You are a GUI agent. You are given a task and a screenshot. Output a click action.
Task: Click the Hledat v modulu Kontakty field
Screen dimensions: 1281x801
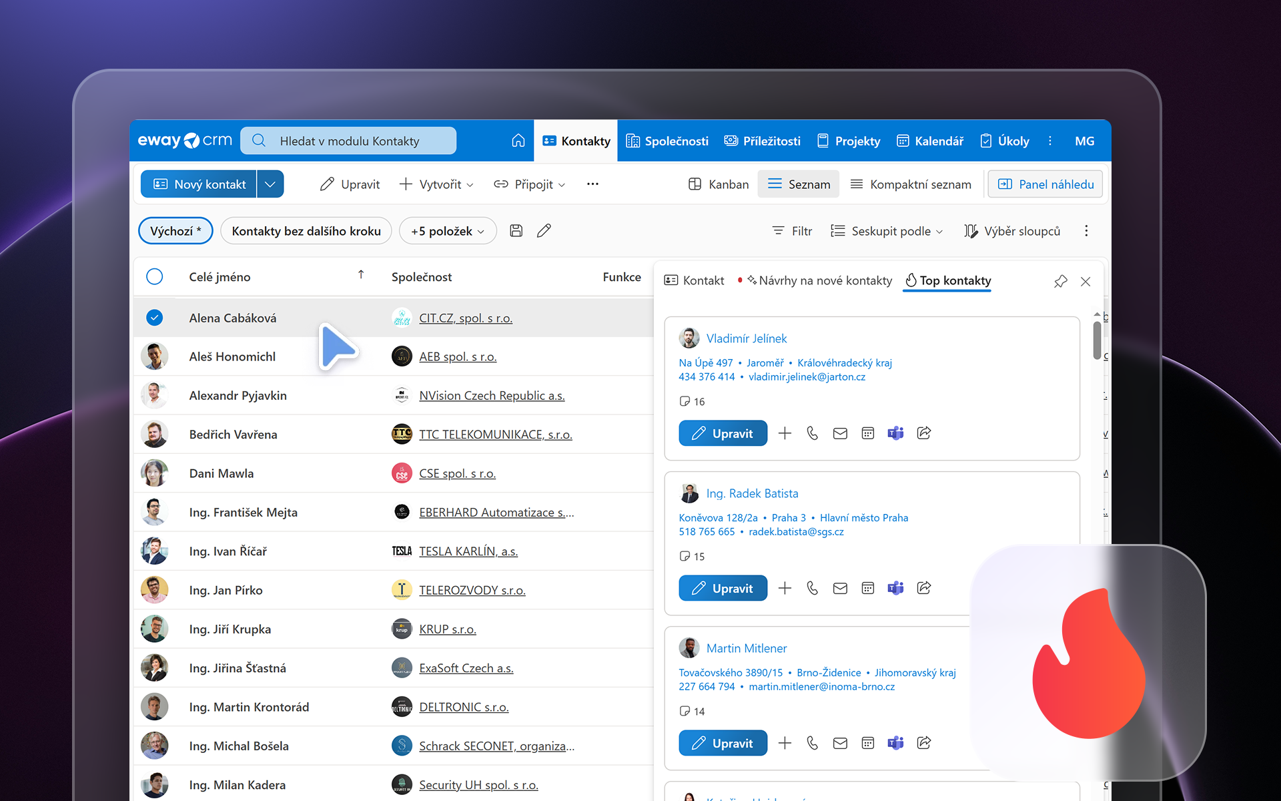click(349, 141)
